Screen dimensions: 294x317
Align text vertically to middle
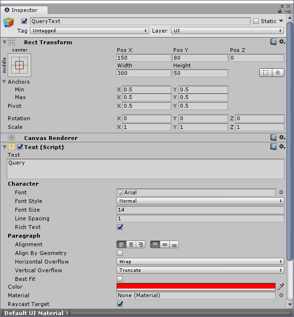pos(165,244)
